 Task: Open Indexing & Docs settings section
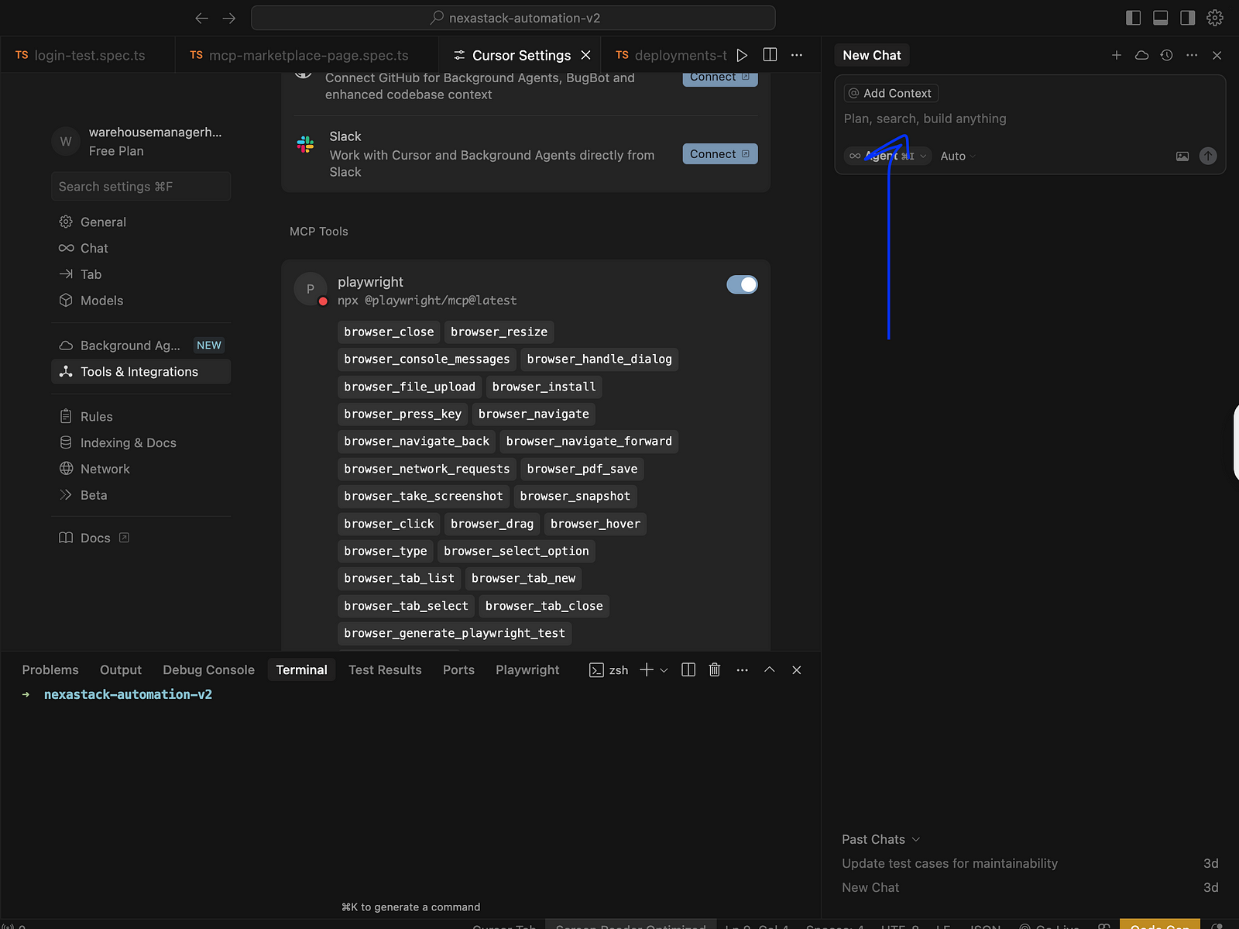coord(141,443)
